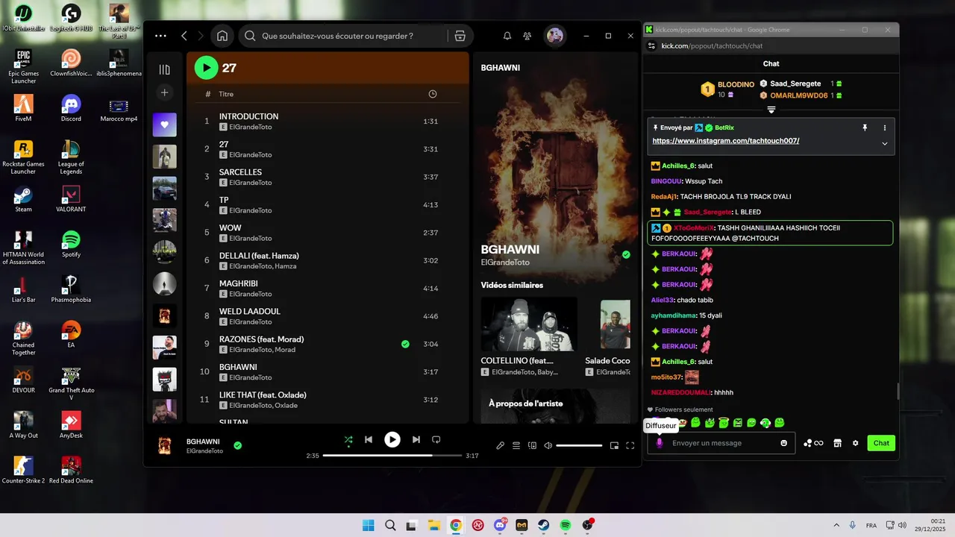Open ElGrandeToto artist link in right panel
Screen dimensions: 955x537
(x=505, y=263)
